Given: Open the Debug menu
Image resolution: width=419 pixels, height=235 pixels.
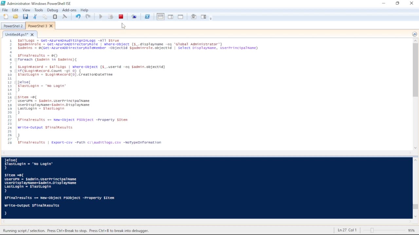Looking at the screenshot, I should click(52, 10).
